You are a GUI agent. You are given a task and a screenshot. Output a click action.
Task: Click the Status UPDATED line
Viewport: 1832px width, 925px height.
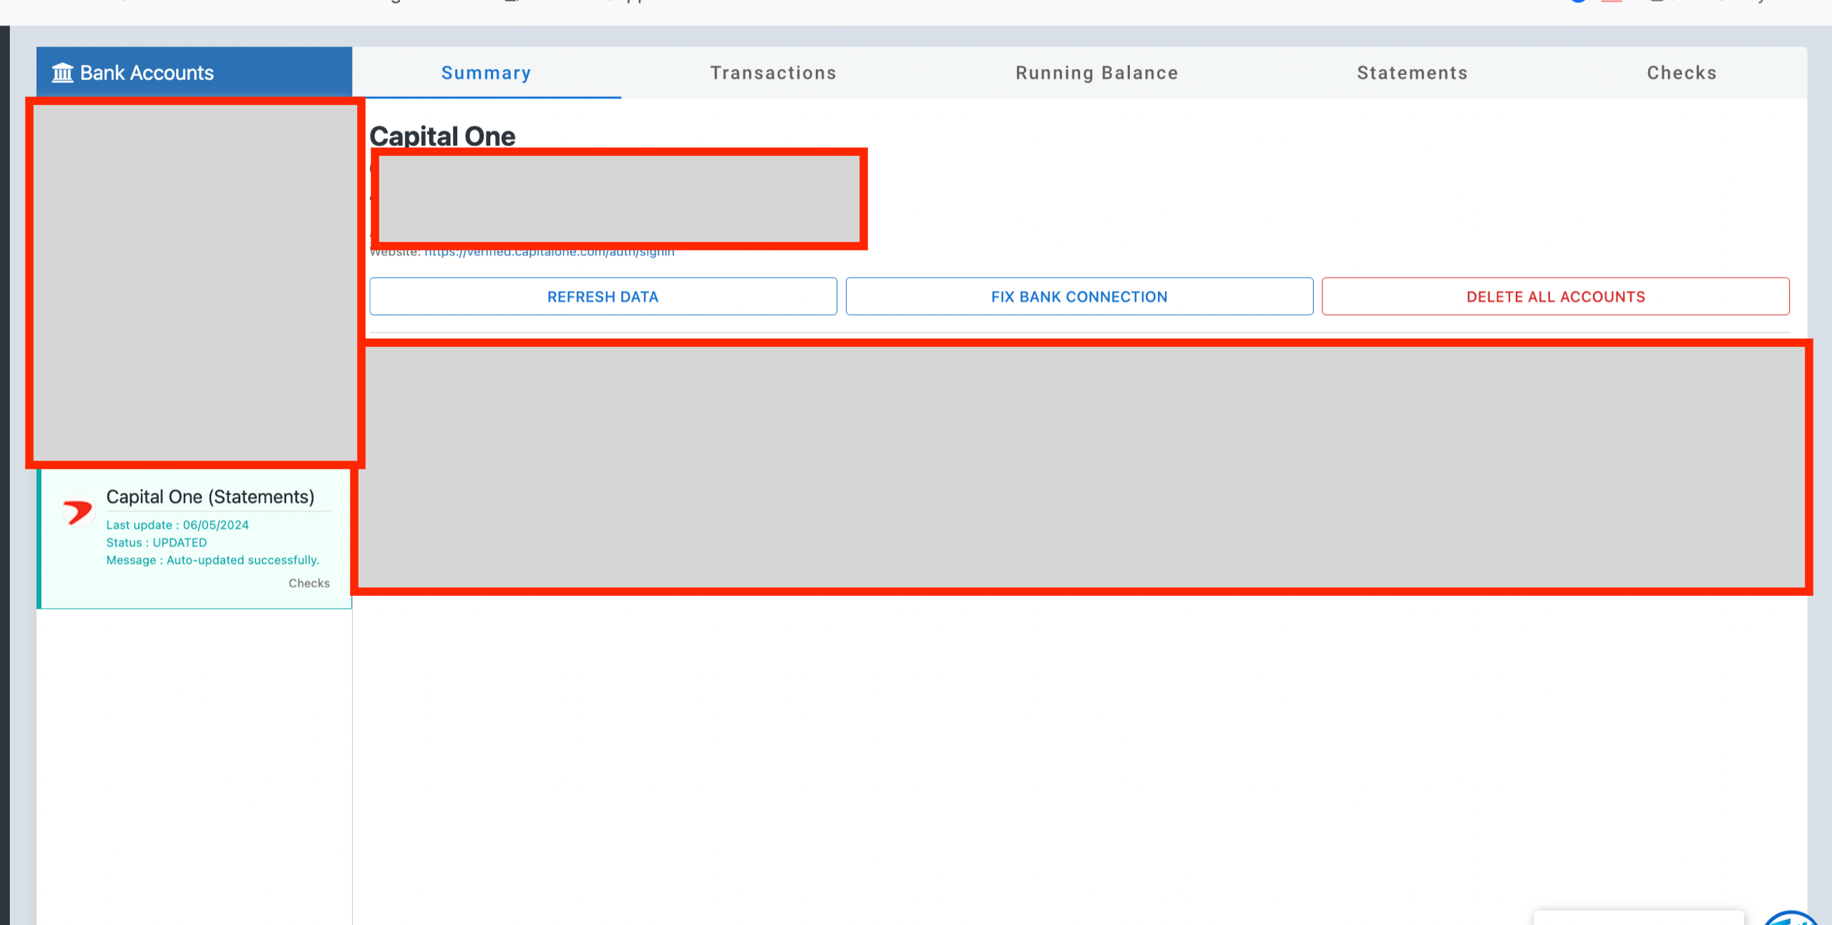tap(157, 542)
